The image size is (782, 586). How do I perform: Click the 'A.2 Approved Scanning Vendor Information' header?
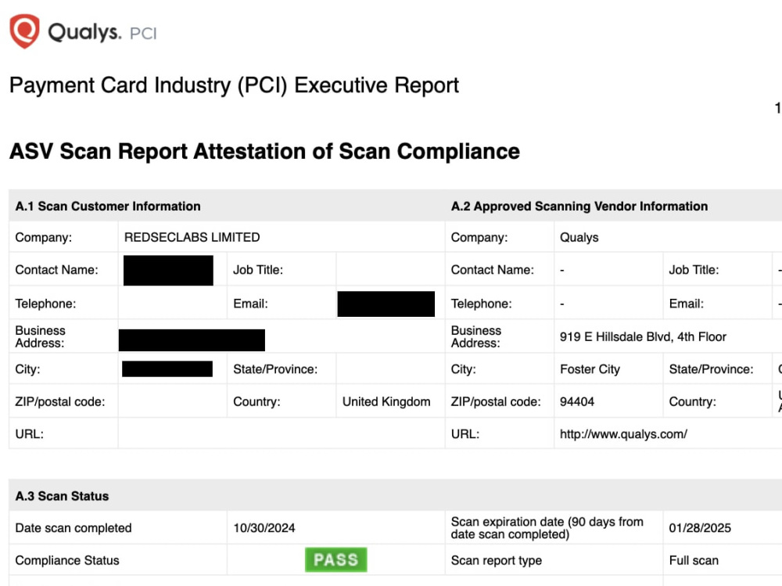pos(579,206)
